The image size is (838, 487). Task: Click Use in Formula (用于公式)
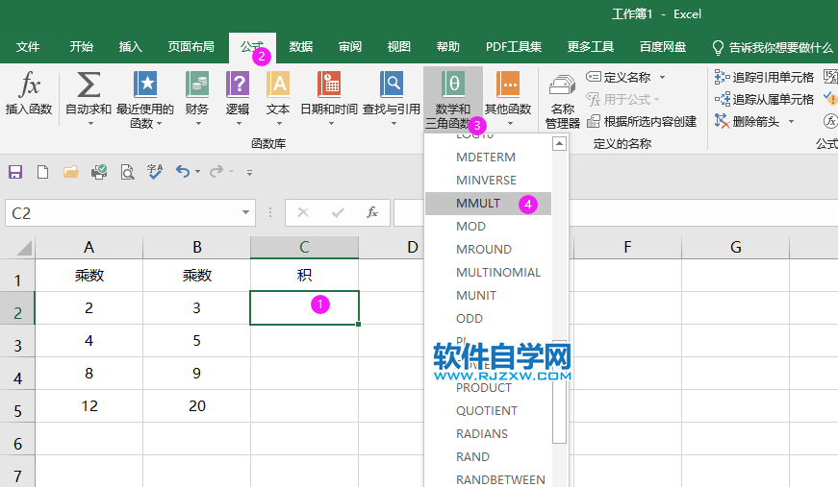coord(622,99)
